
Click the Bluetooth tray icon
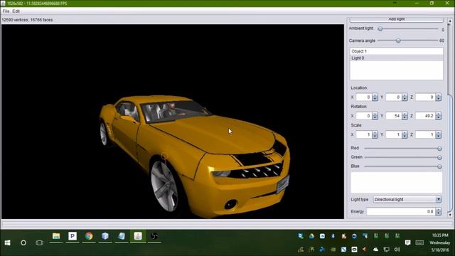click(333, 236)
